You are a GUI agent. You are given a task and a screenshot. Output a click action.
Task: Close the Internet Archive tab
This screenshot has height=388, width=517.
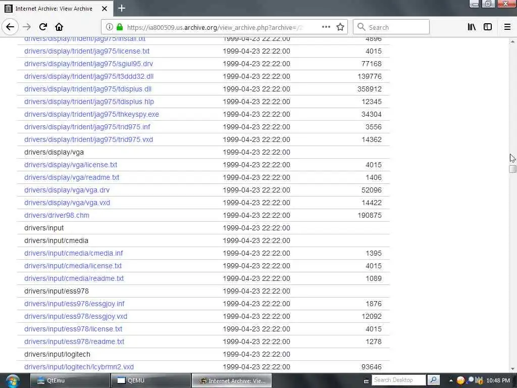(x=104, y=9)
